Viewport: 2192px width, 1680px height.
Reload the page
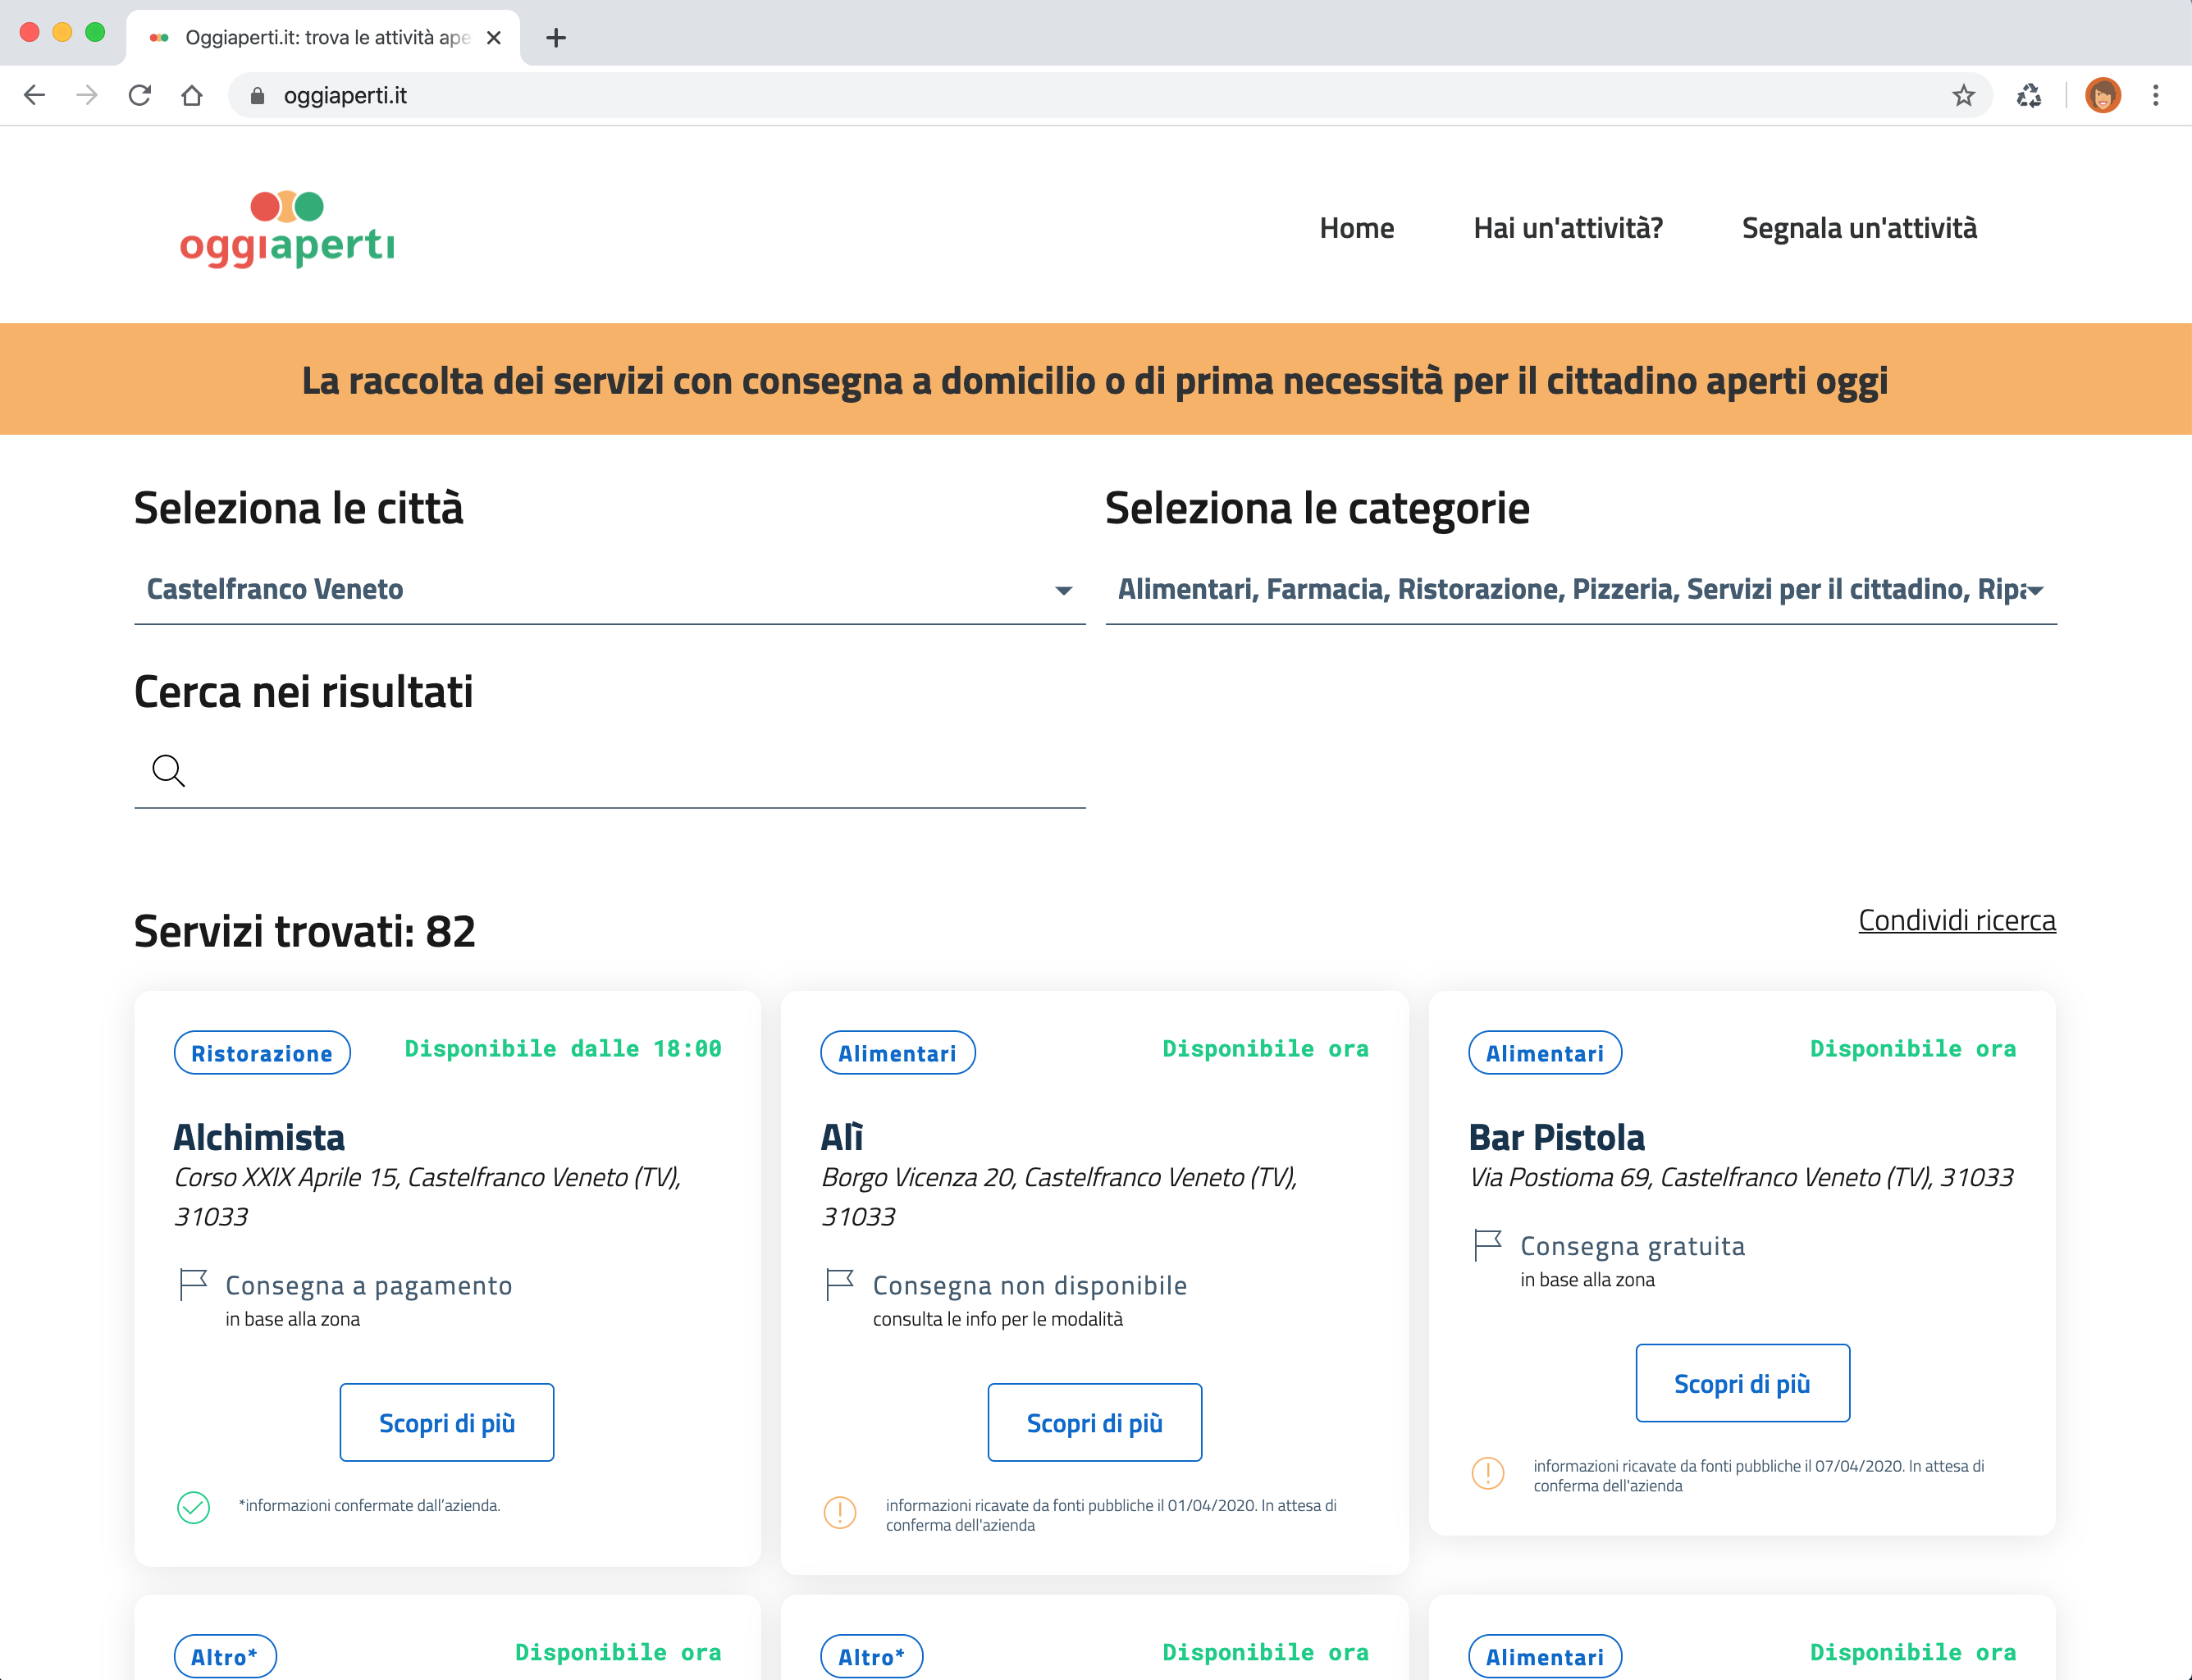click(x=140, y=95)
